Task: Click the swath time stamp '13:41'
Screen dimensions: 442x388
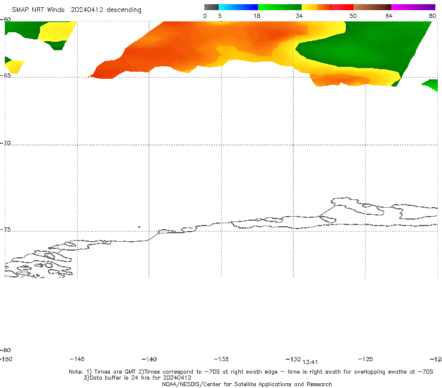Action: 310,362
